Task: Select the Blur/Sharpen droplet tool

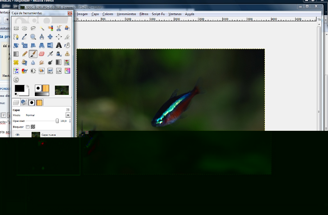Action: point(33,63)
